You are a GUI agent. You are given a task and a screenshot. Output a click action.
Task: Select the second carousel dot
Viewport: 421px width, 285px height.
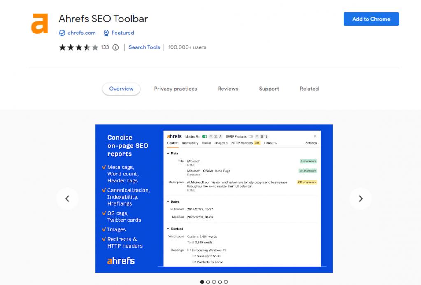[208, 282]
